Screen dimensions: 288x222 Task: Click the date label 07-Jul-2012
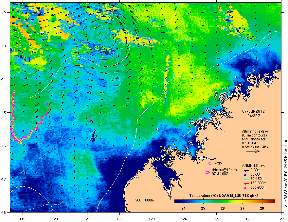click(x=253, y=111)
